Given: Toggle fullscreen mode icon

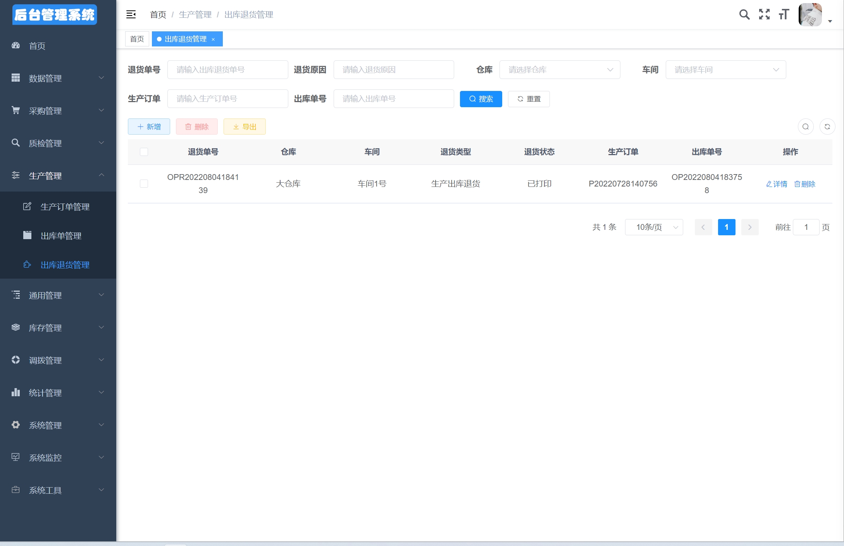Looking at the screenshot, I should [764, 15].
